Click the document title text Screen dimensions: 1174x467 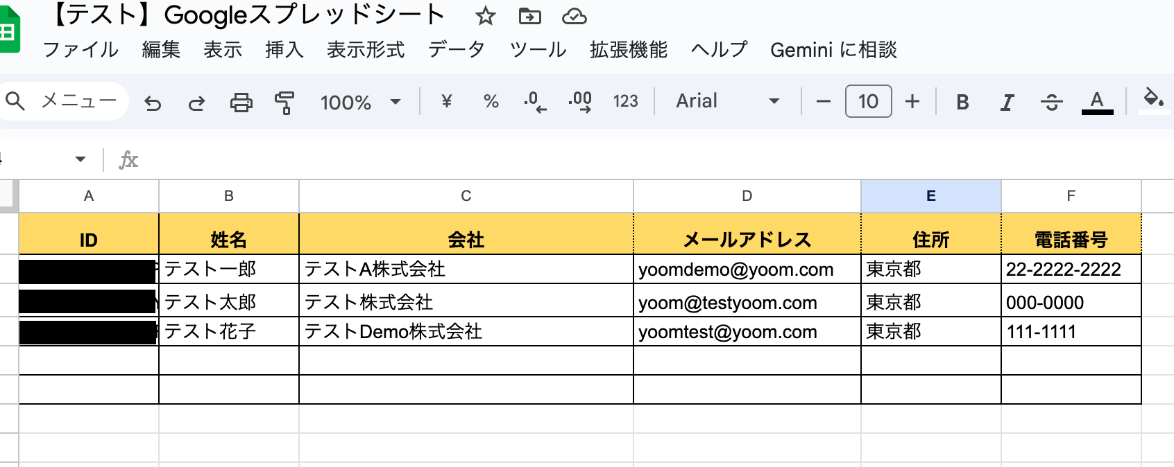[x=246, y=15]
